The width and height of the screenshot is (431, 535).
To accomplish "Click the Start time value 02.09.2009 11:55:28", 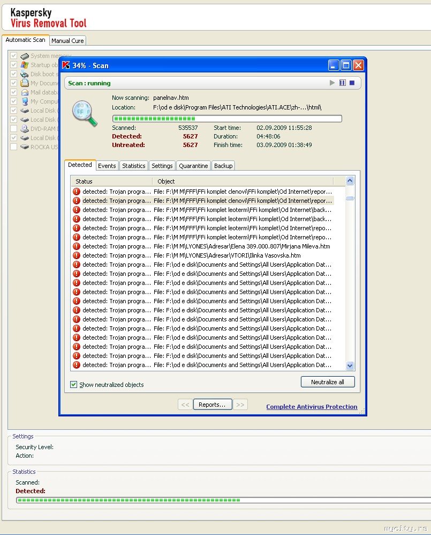I will click(284, 128).
